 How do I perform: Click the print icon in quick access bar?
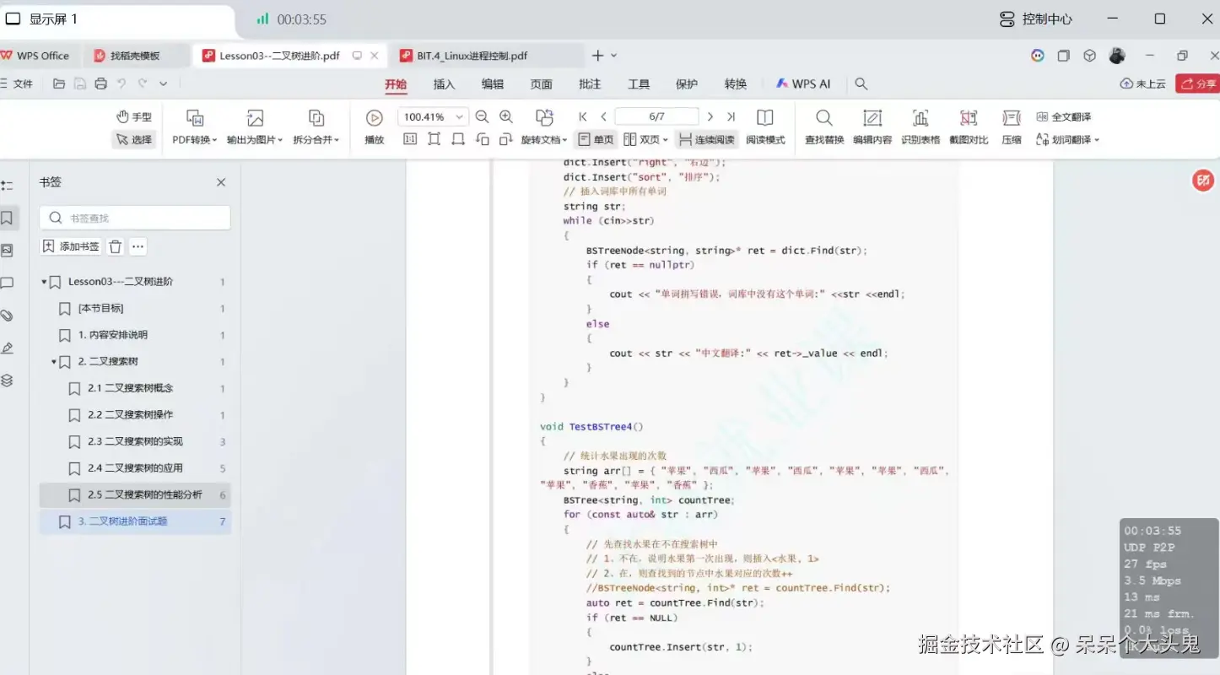coord(100,84)
